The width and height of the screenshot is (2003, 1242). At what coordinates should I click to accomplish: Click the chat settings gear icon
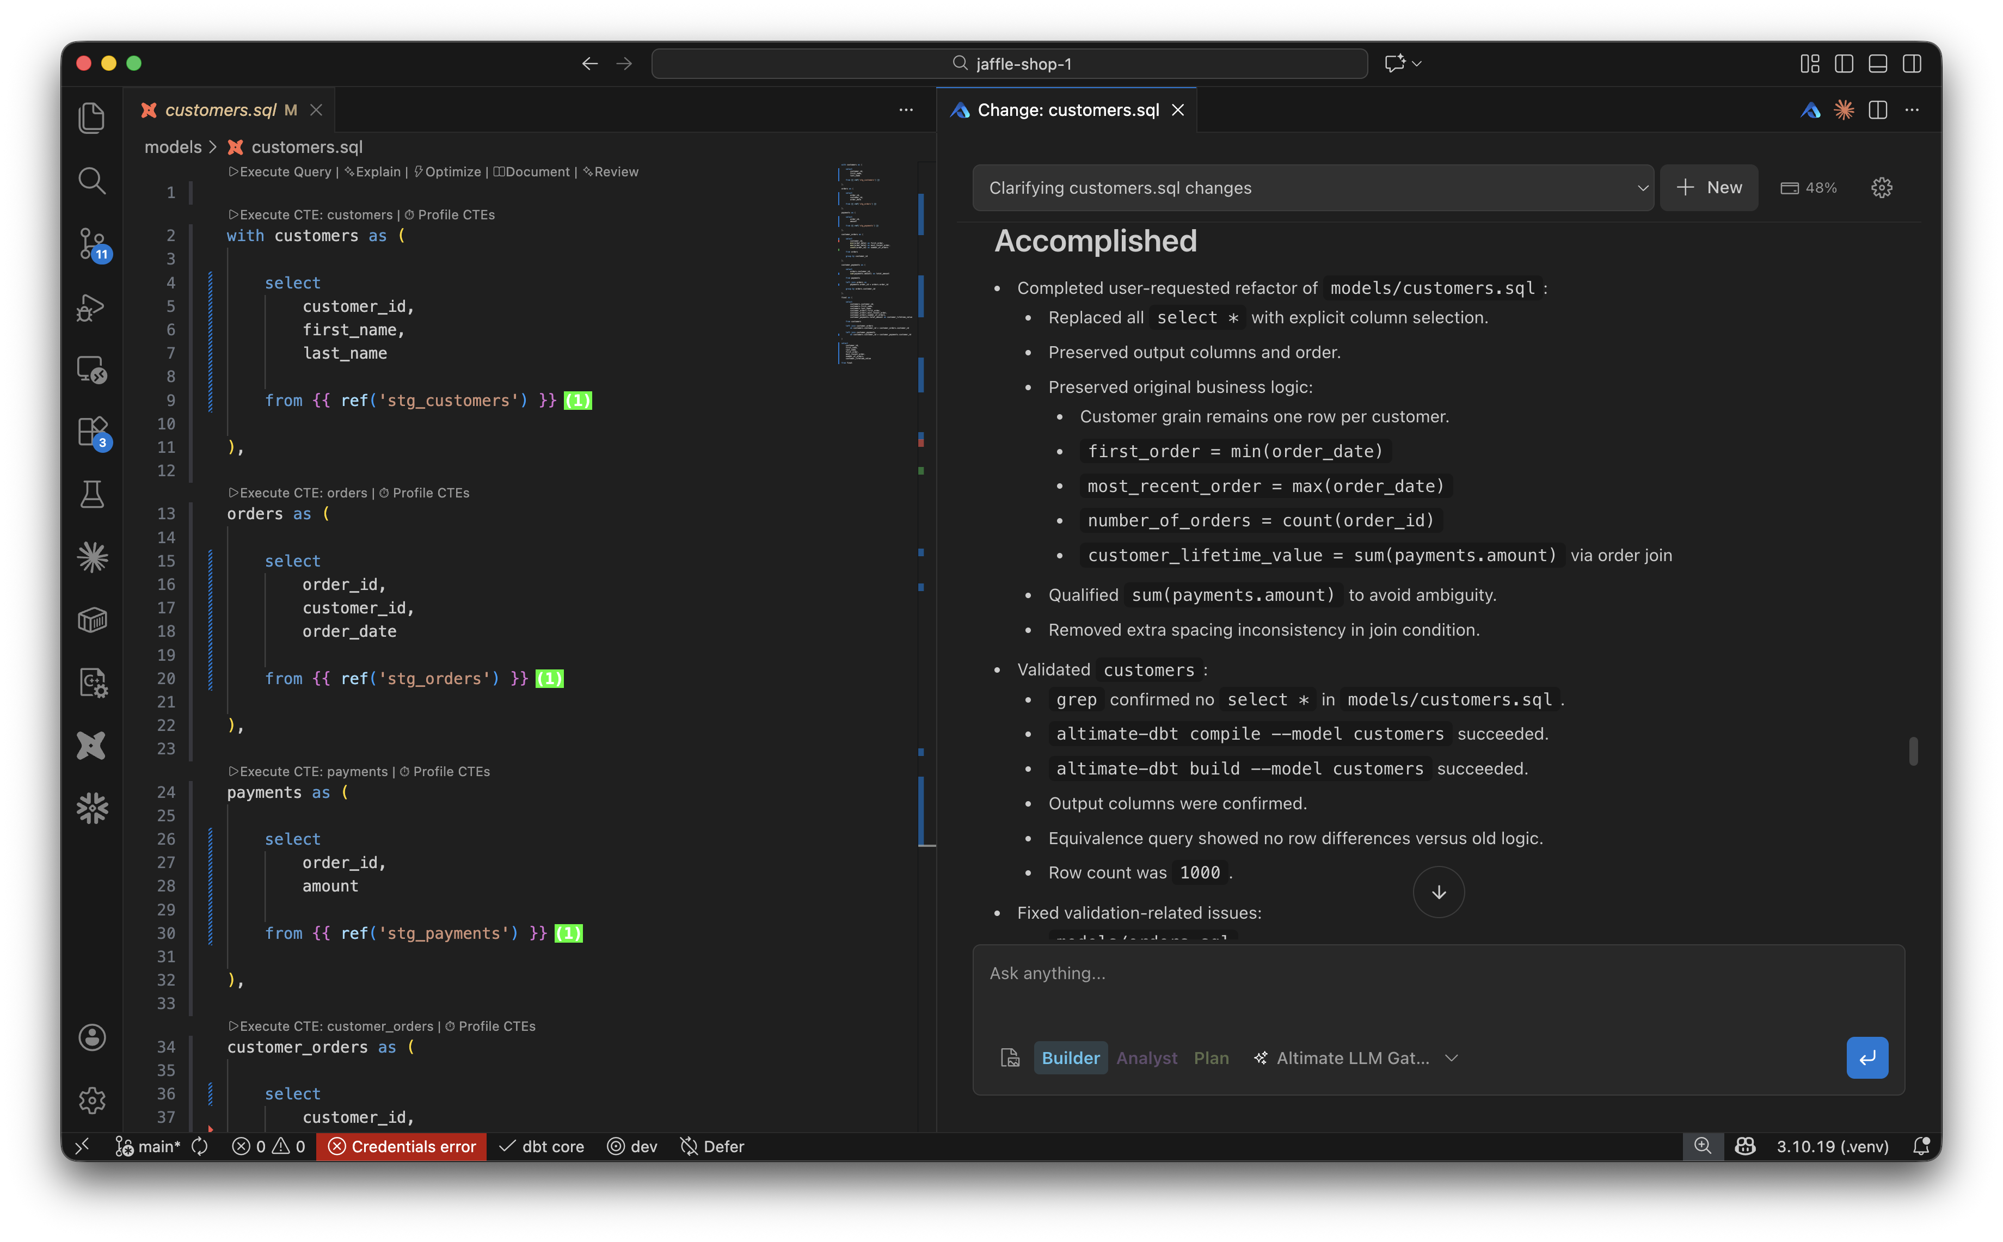click(x=1882, y=188)
